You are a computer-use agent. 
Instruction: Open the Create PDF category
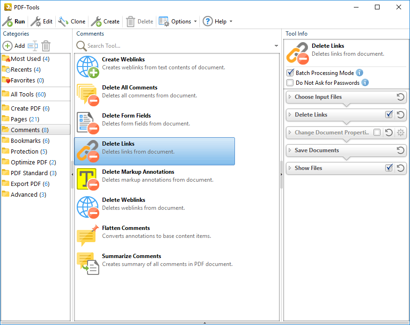click(x=36, y=109)
